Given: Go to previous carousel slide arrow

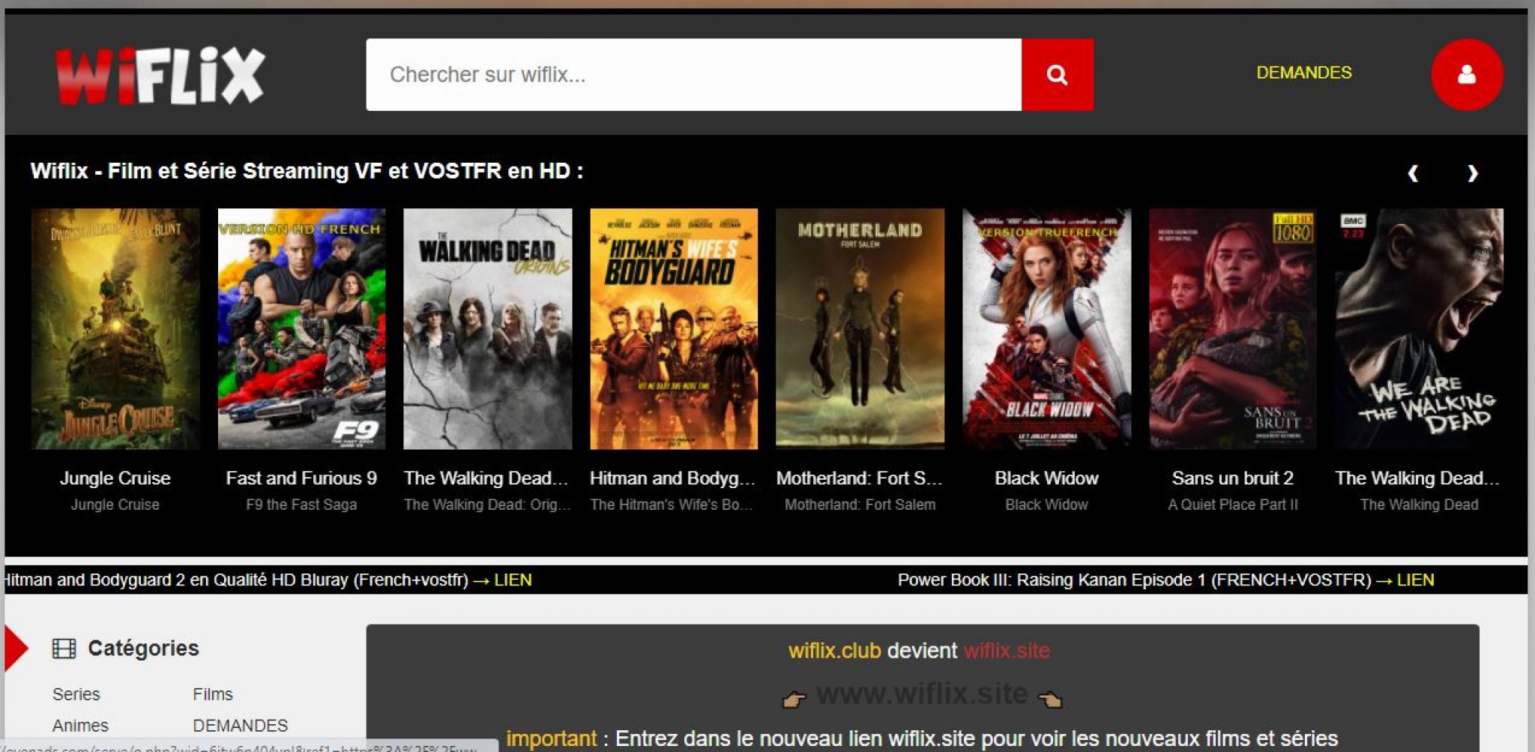Looking at the screenshot, I should [x=1413, y=173].
